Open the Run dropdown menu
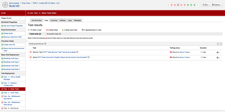This screenshot has height=112, width=225. tap(206, 5)
